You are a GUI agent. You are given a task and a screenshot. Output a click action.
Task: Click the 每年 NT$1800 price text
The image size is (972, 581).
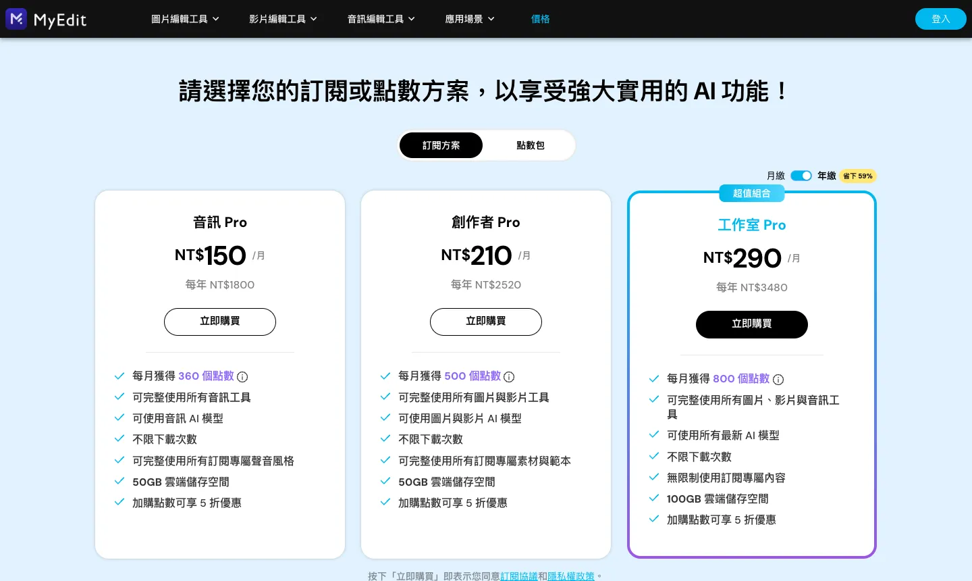[x=220, y=285]
